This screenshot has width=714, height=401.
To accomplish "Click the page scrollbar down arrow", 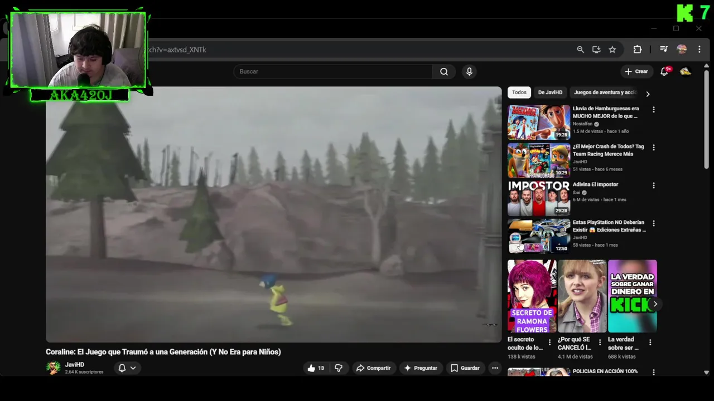I will point(707,372).
